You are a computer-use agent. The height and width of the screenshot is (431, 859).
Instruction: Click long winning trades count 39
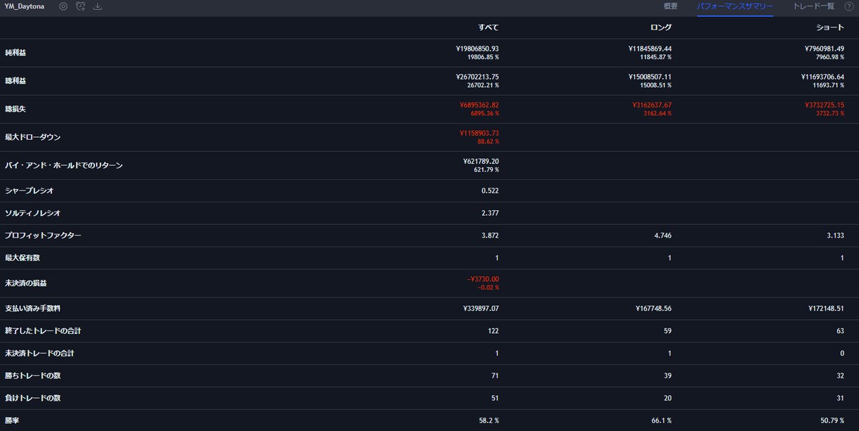click(x=667, y=376)
